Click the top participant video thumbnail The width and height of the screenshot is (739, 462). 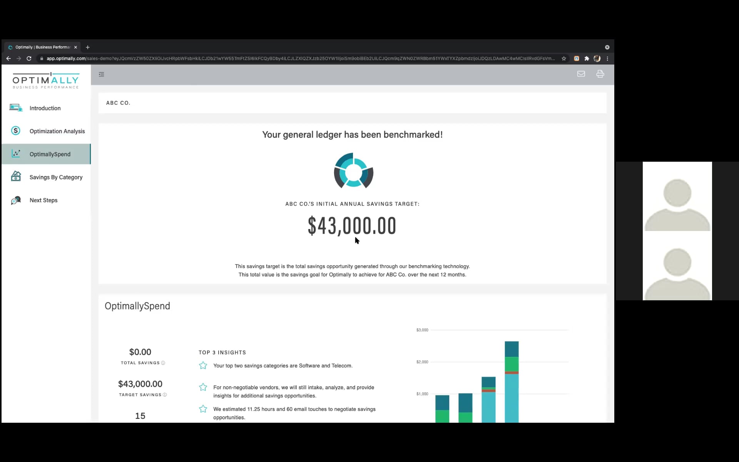pos(677,196)
